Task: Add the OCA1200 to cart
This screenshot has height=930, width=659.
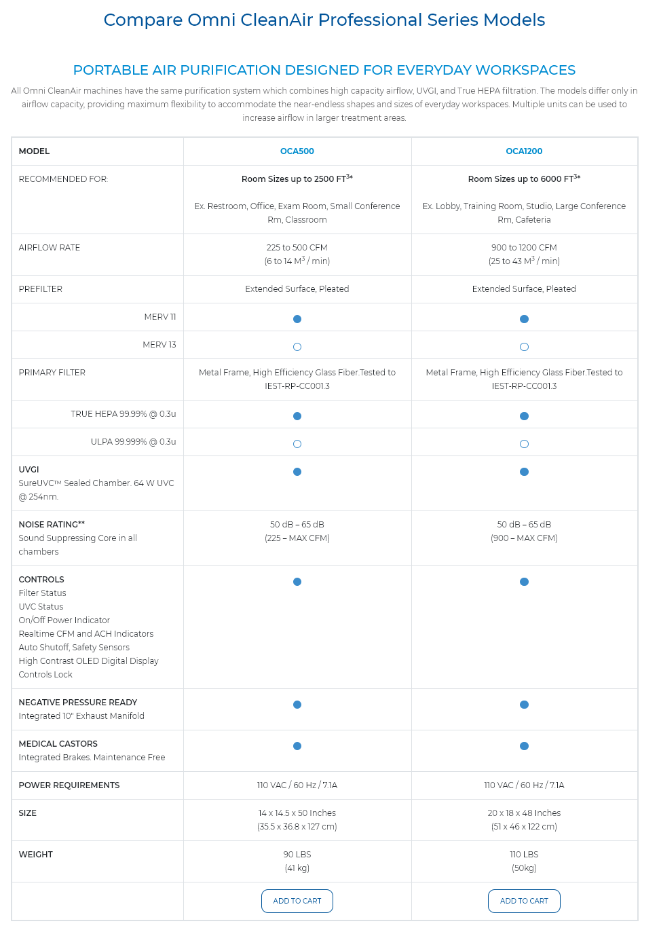Action: [524, 901]
